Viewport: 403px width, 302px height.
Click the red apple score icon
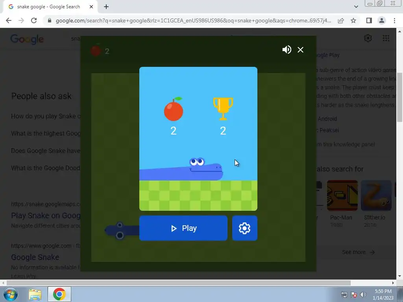(174, 109)
